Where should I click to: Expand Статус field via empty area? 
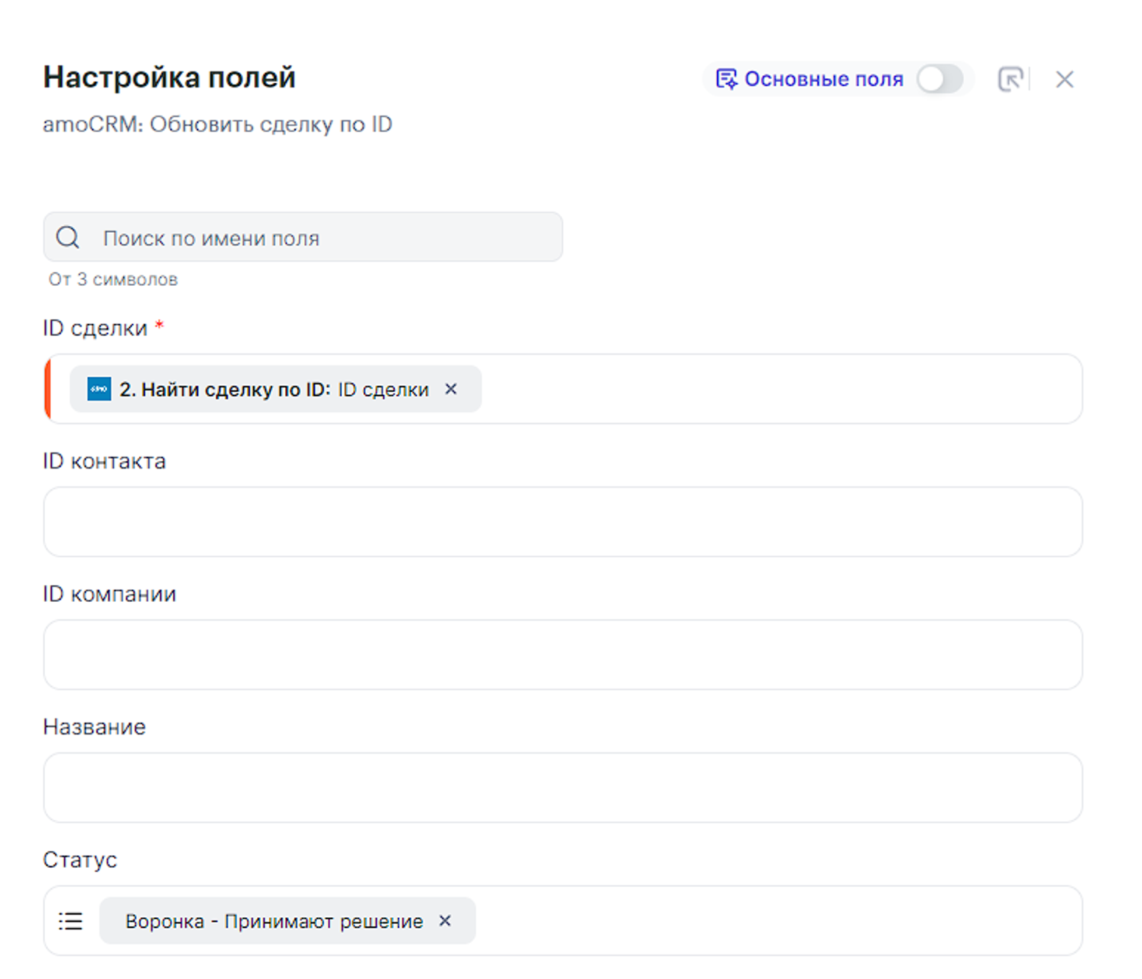point(774,921)
